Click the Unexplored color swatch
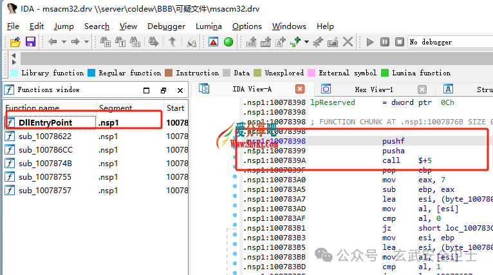The image size is (493, 275). click(257, 73)
